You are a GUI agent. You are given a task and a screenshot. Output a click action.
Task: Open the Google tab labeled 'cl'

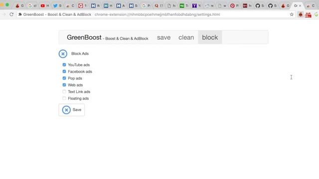click(32, 5)
